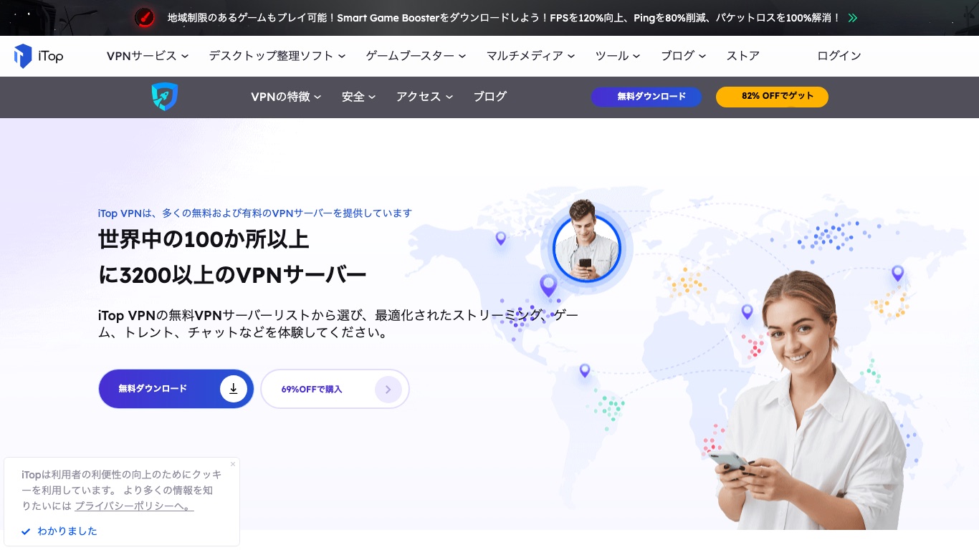The width and height of the screenshot is (979, 550).
Task: Go to ストア in top navigation
Action: (x=743, y=56)
